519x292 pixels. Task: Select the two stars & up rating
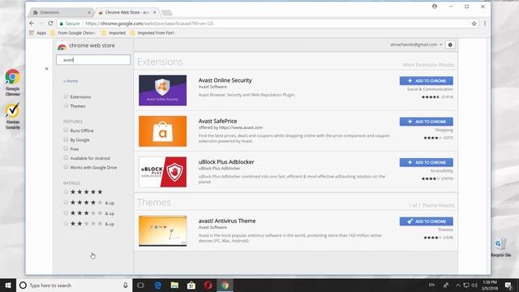tap(66, 224)
